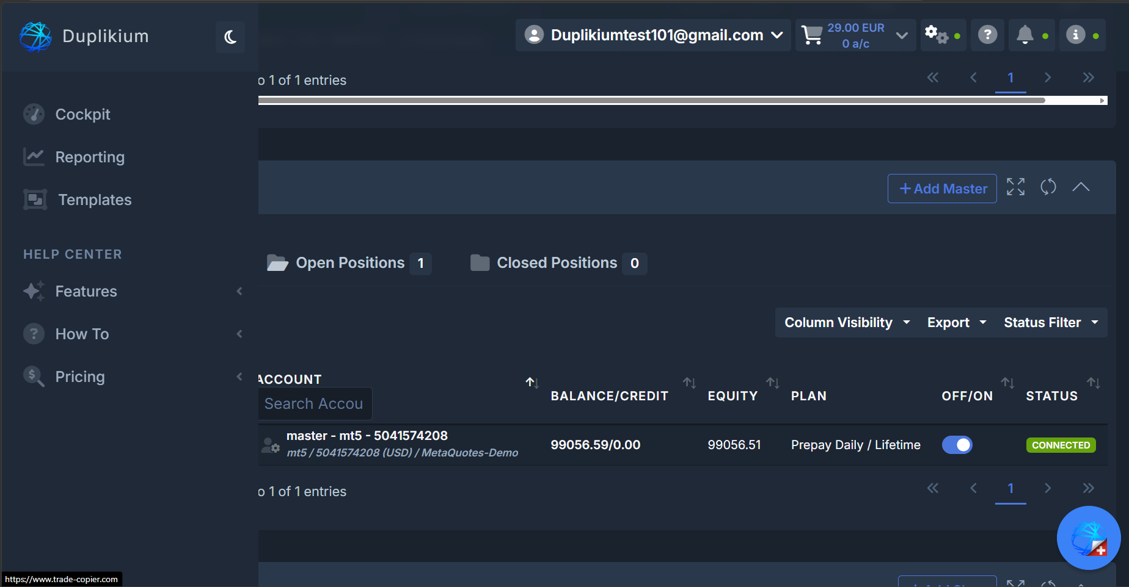Click the Duplikium globe logo
1129x587 pixels.
[35, 37]
